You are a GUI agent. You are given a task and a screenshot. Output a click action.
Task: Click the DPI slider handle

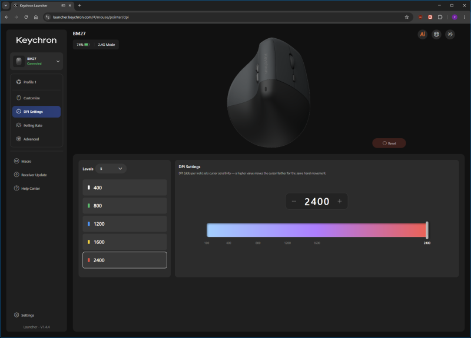(427, 230)
